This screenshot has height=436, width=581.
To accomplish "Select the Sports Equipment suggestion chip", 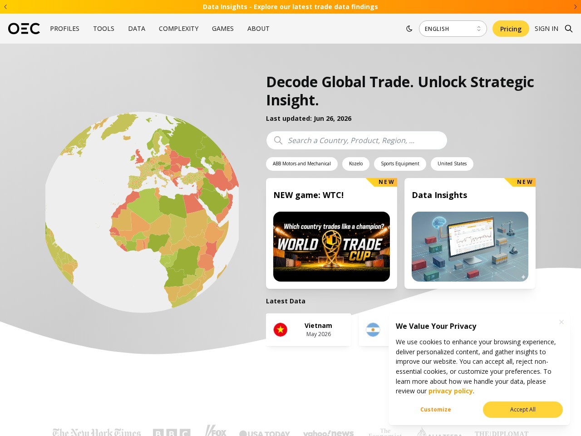I will pyautogui.click(x=400, y=164).
